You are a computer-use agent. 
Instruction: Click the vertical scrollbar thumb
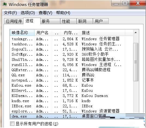136,62
